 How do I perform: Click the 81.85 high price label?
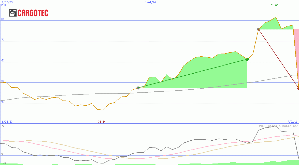tap(274, 5)
